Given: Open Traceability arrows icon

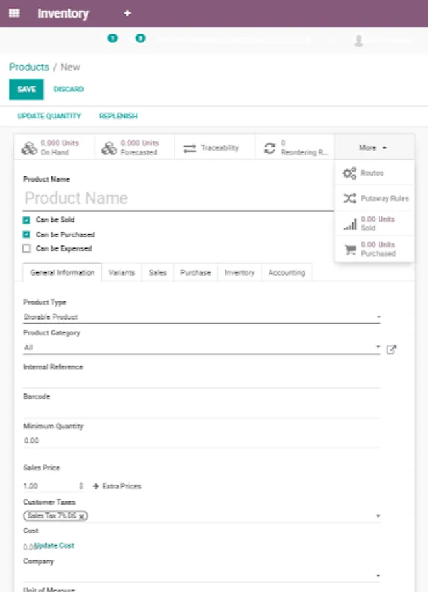Looking at the screenshot, I should click(190, 148).
